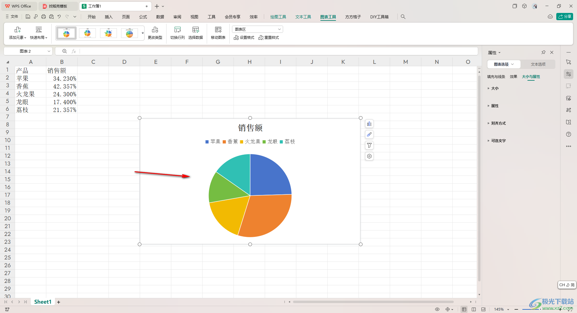
Task: Select the fourth pie chart style thumbnail
Action: pyautogui.click(x=130, y=33)
